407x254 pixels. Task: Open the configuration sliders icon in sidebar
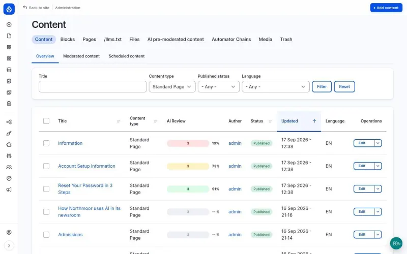(x=9, y=156)
